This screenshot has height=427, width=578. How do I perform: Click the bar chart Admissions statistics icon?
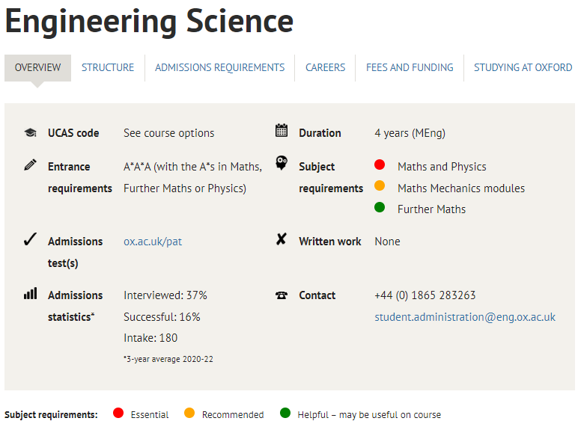pyautogui.click(x=30, y=293)
